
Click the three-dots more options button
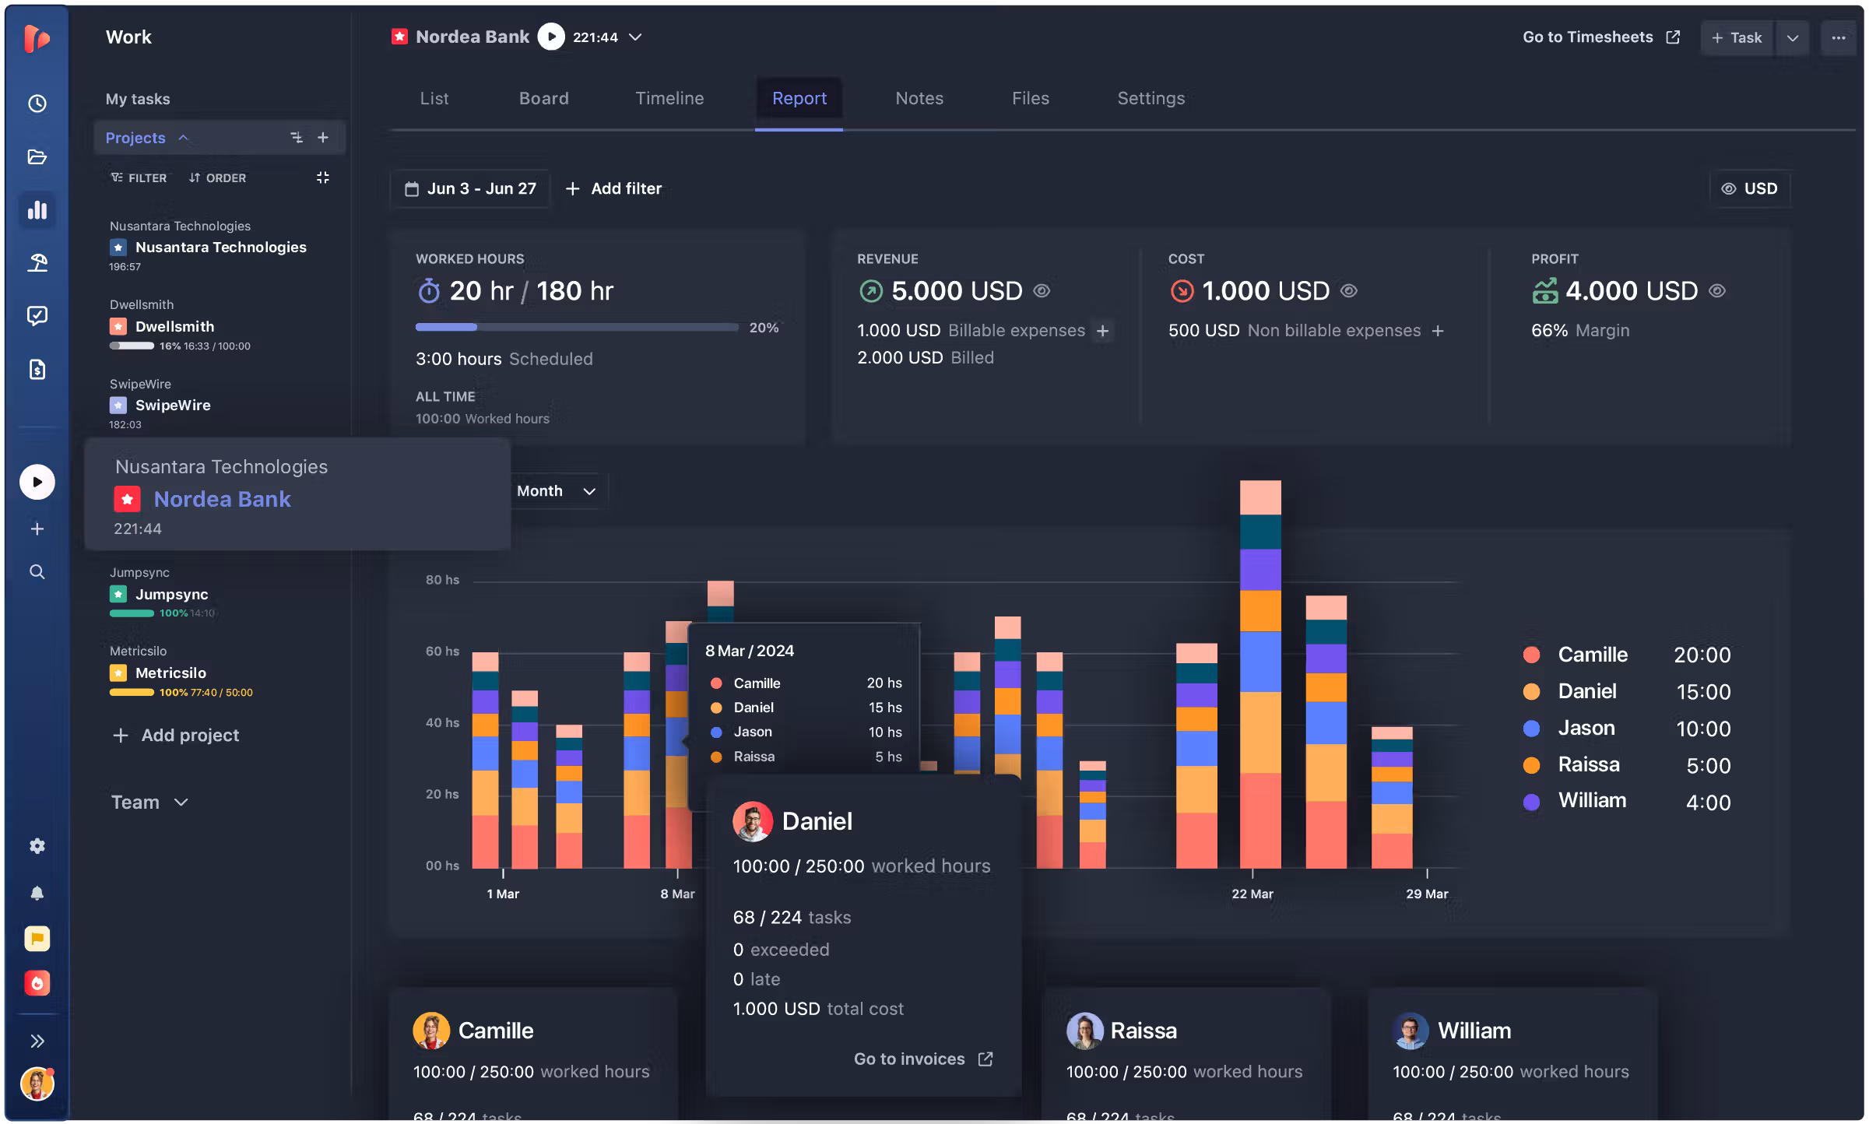pos(1838,37)
